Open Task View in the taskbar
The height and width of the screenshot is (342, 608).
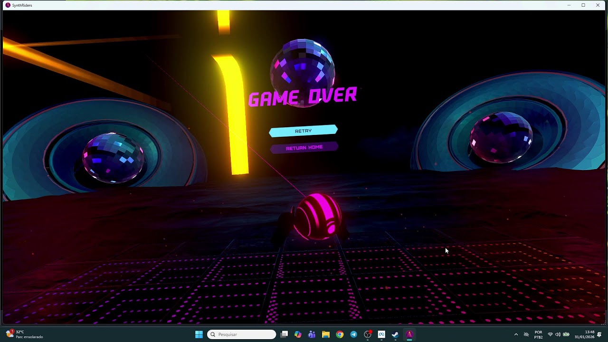coord(284,334)
